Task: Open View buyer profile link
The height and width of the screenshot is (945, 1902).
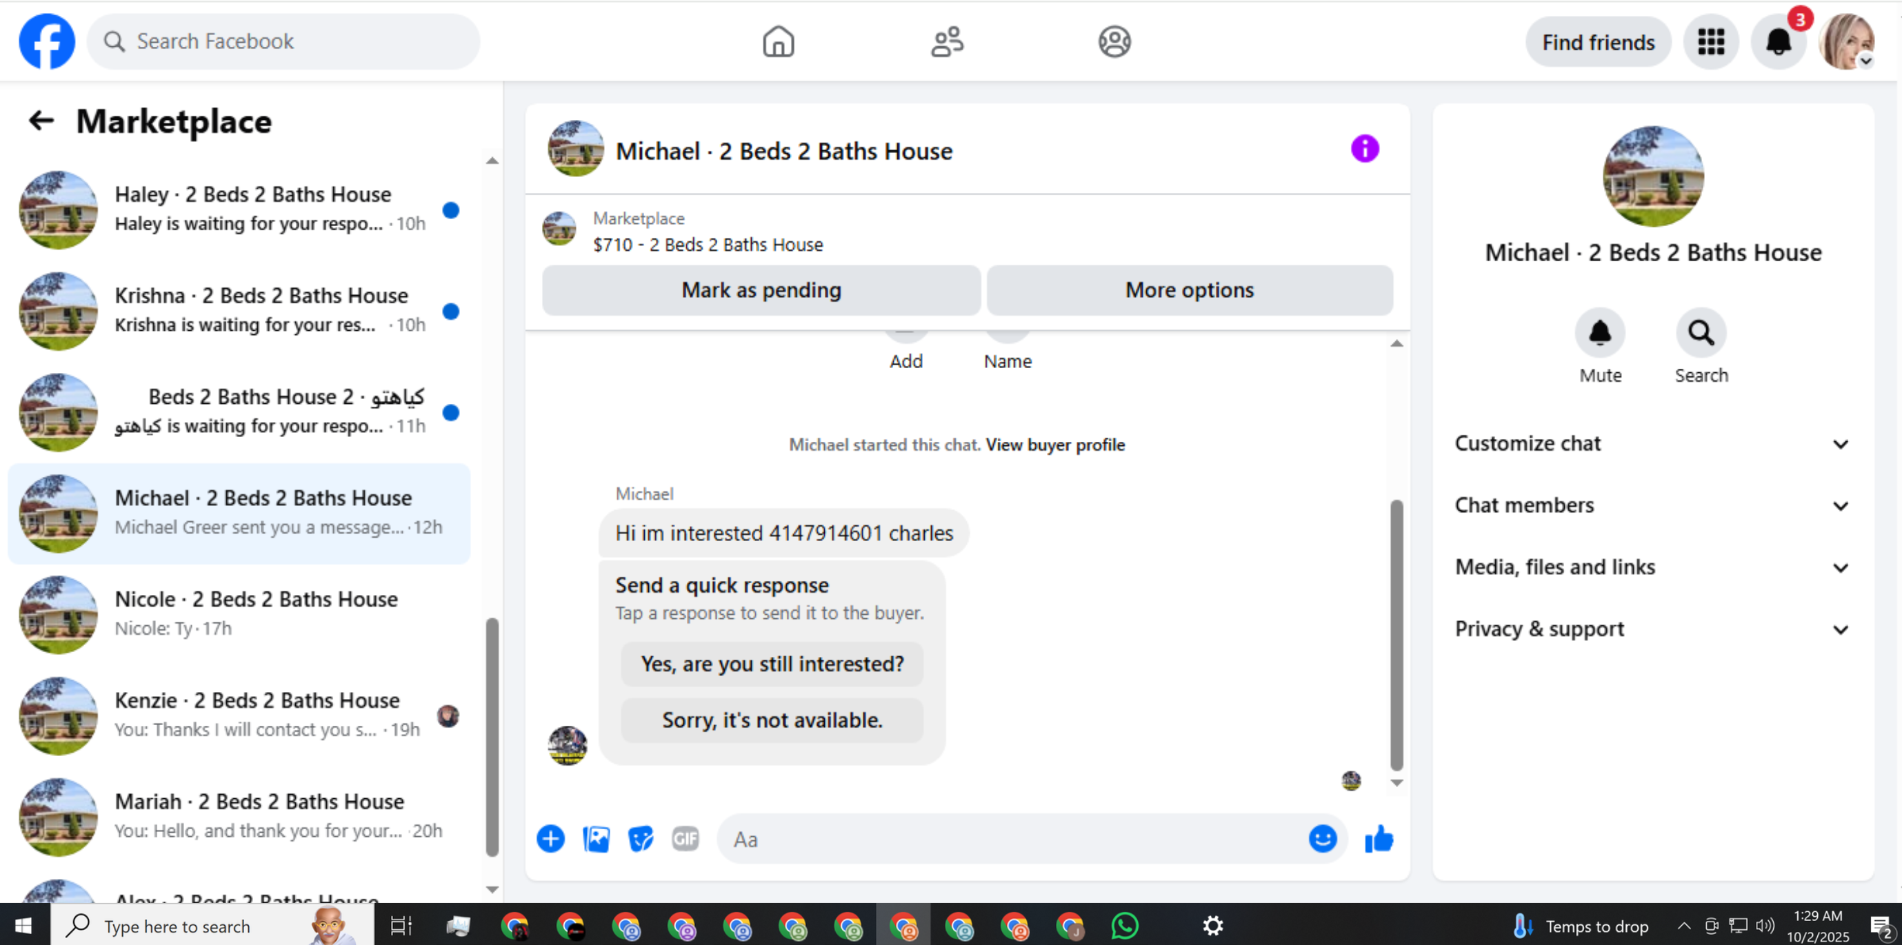Action: [x=1054, y=445]
